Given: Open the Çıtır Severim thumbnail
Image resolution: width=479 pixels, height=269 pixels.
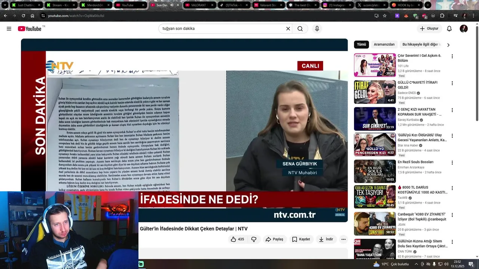Looking at the screenshot, I should tap(375, 65).
